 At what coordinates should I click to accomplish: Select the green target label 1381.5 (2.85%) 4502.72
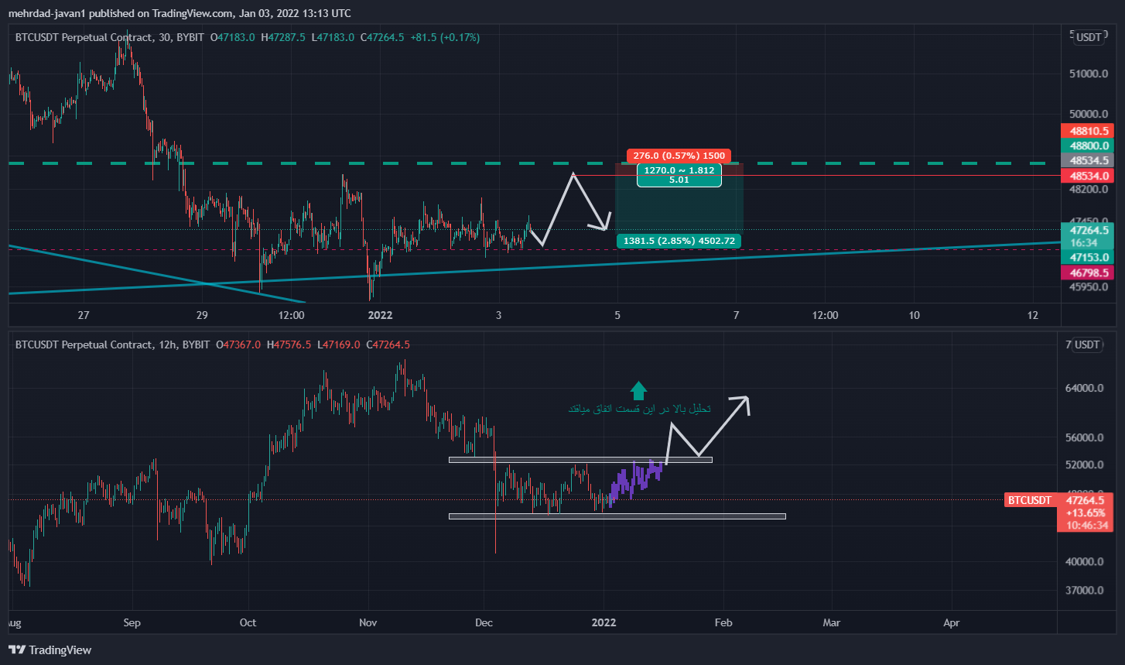coord(679,241)
